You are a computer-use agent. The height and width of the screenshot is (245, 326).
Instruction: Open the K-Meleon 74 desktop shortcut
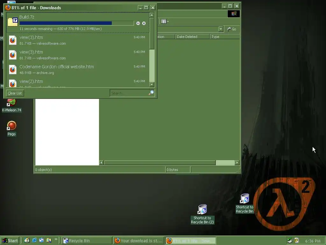point(12,105)
